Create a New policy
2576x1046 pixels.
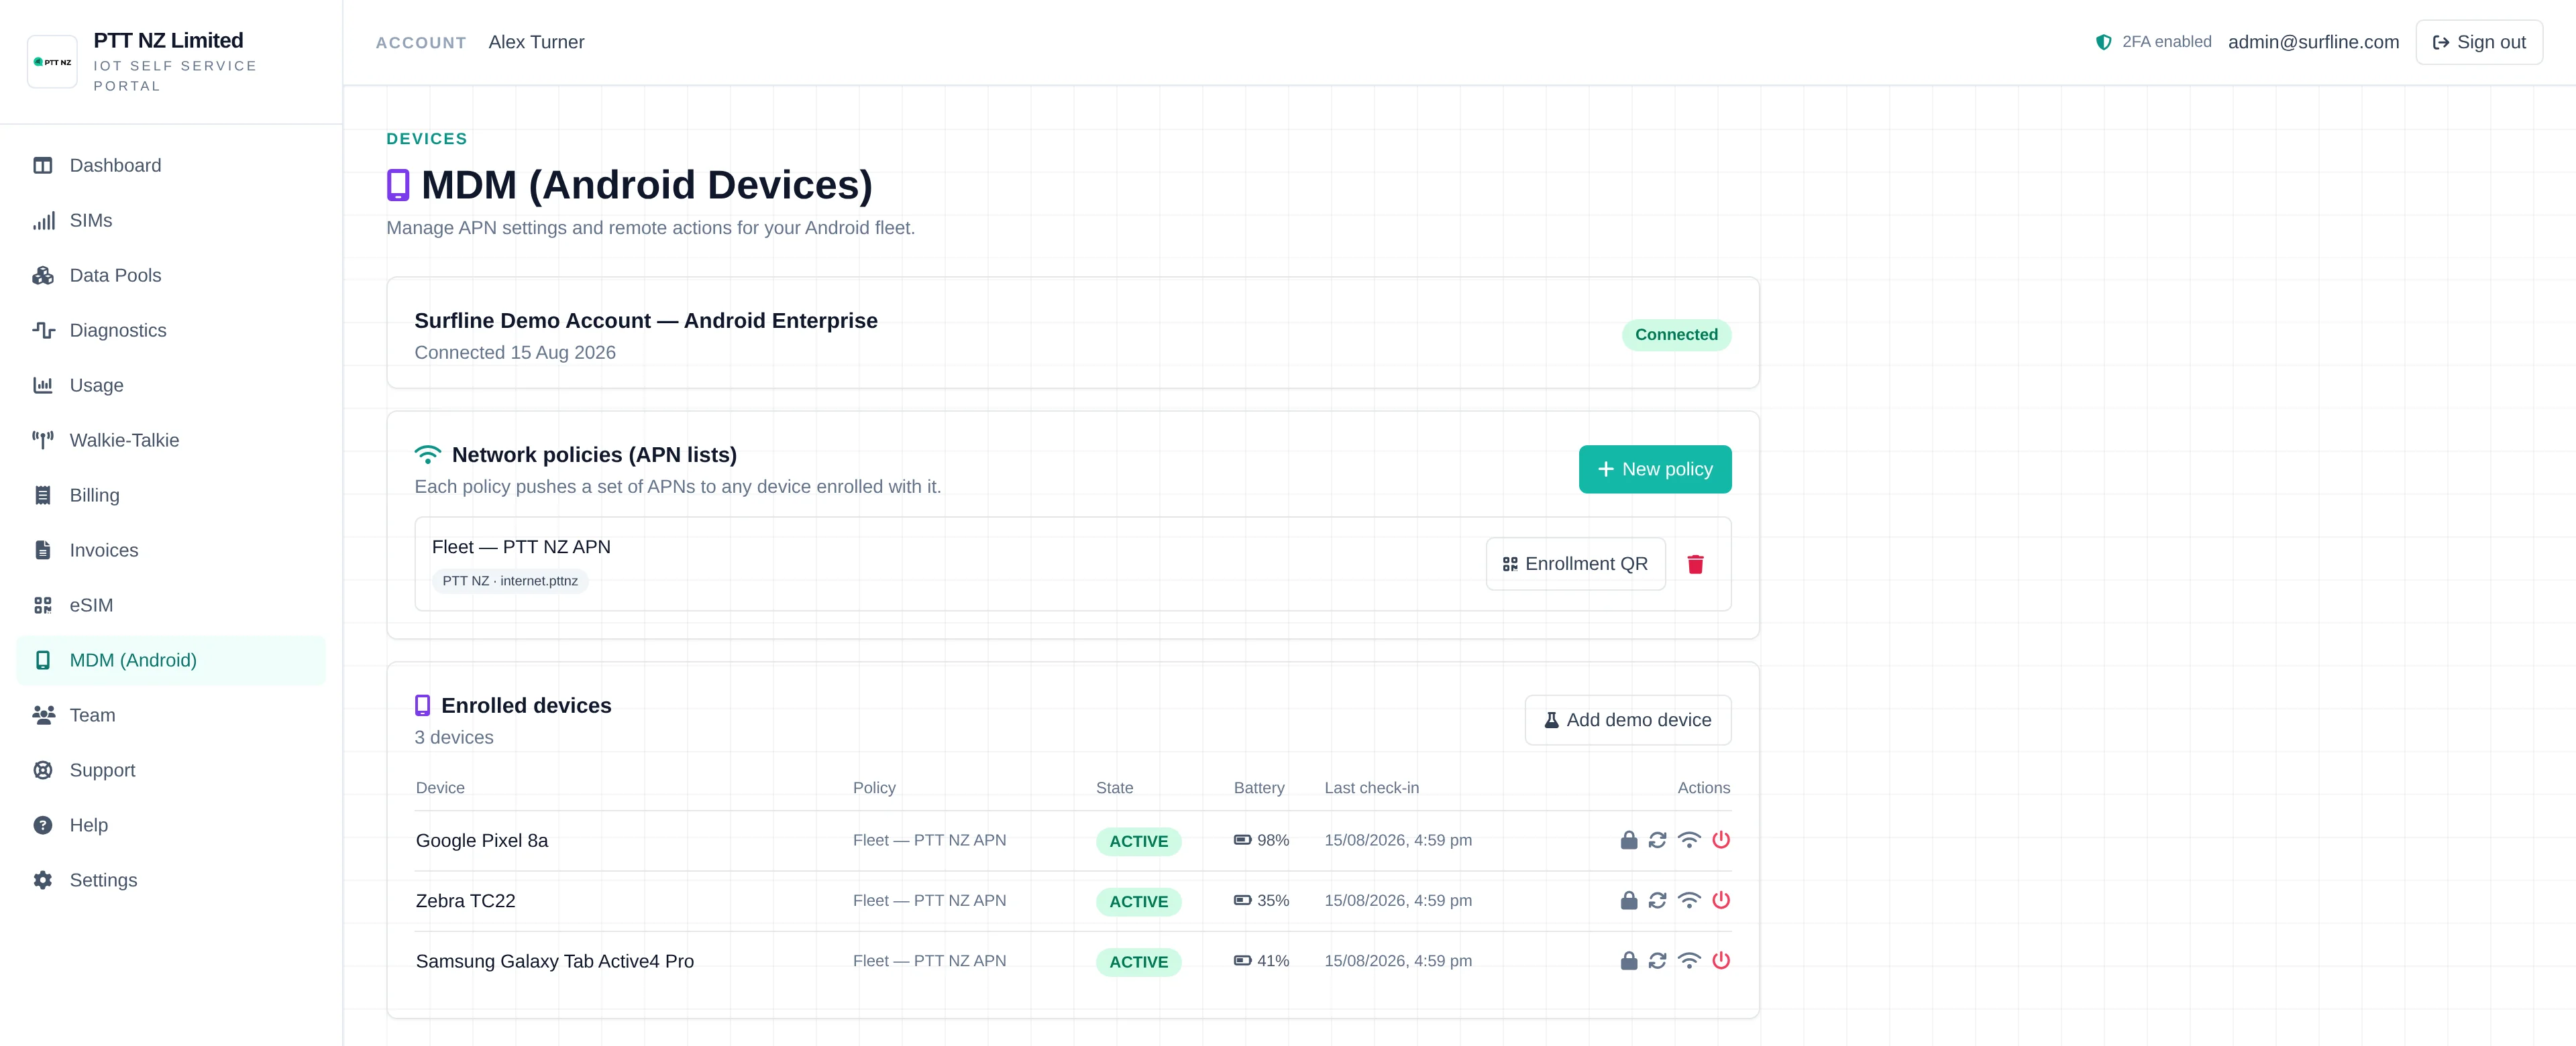click(1655, 469)
